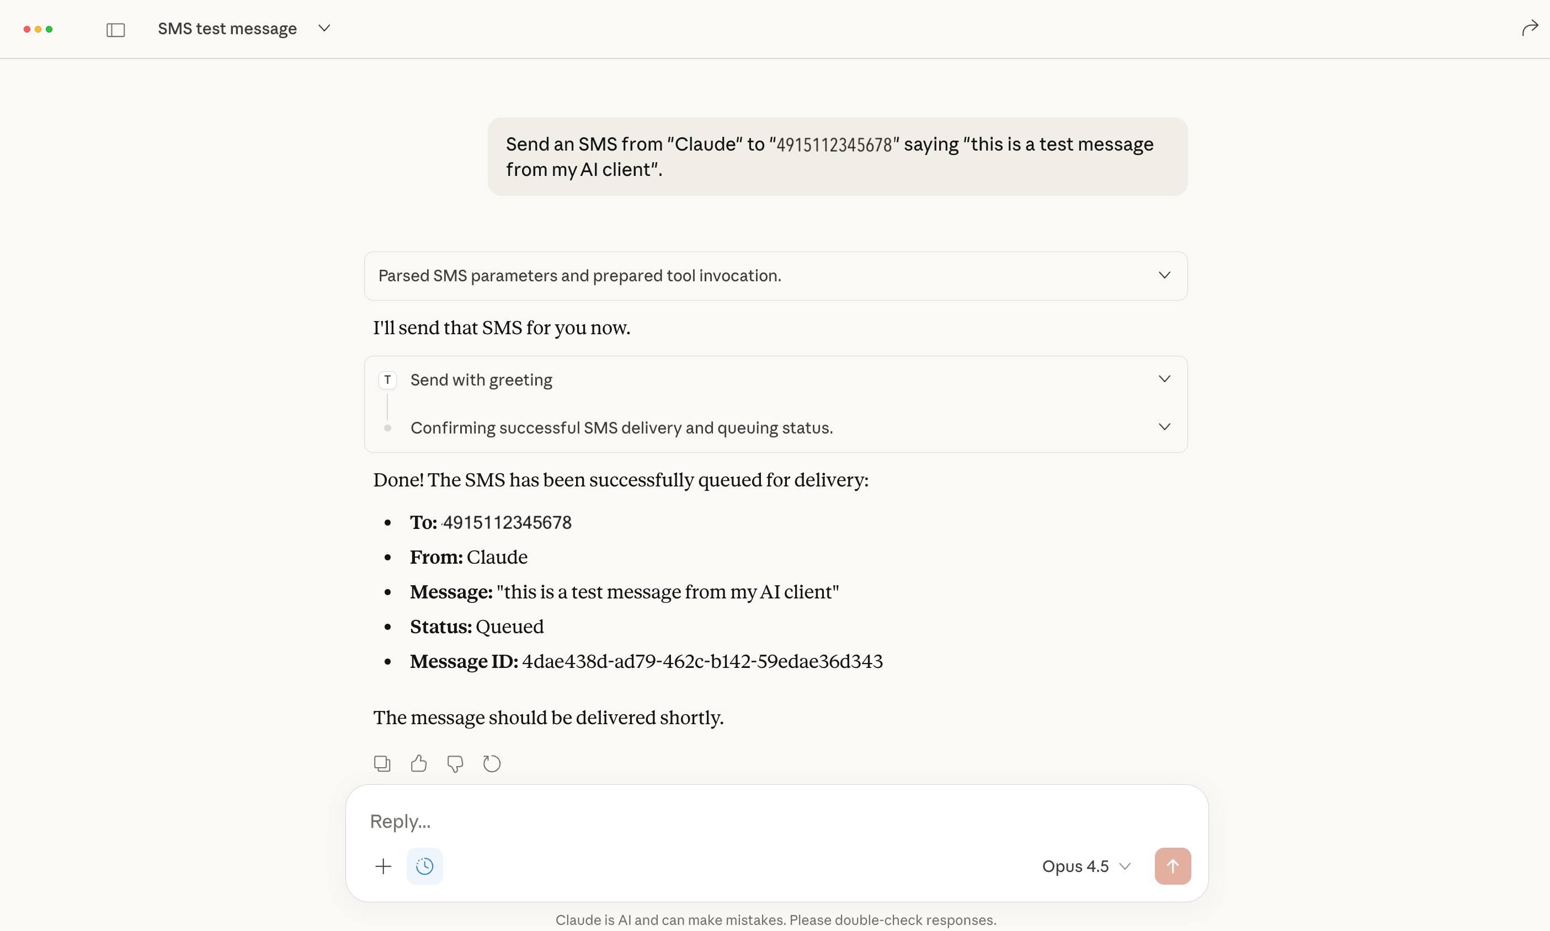
Task: Give the response a thumbs down
Action: 455,763
